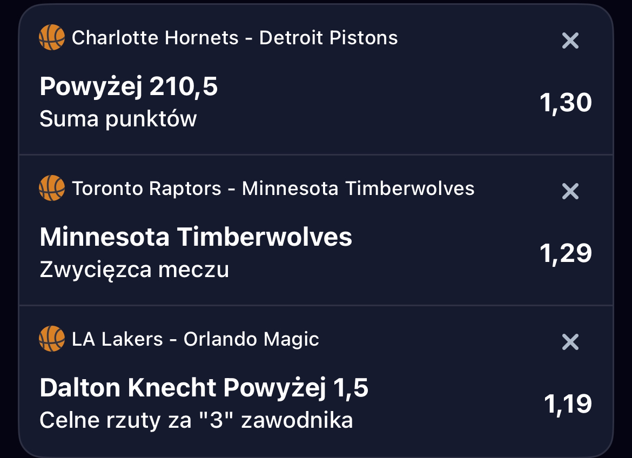Delete the LA Lakers - Orlando Magic selection
The width and height of the screenshot is (632, 458).
pyautogui.click(x=570, y=342)
